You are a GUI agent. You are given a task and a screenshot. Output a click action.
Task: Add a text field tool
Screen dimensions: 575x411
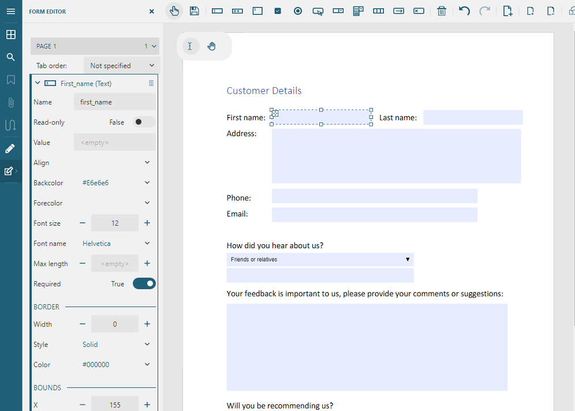[x=217, y=11]
